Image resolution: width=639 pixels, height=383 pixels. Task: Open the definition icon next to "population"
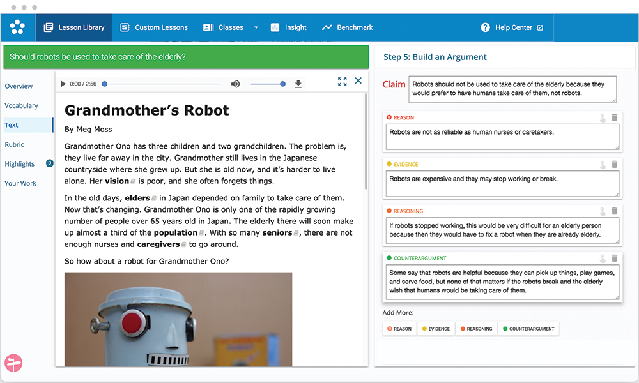[201, 233]
